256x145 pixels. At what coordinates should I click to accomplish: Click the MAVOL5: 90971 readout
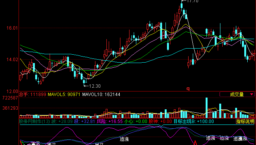(x=64, y=95)
